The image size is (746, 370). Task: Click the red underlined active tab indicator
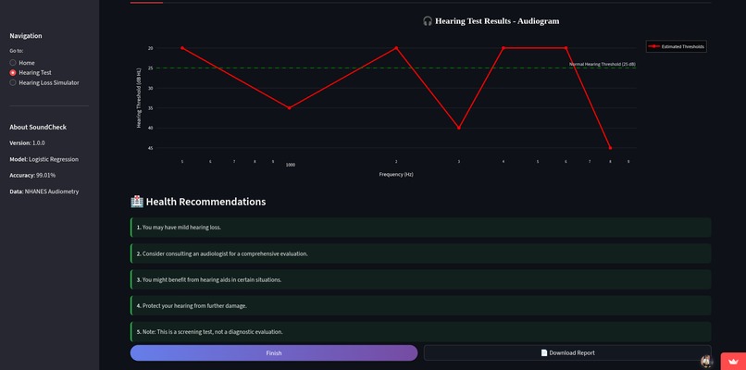(x=146, y=3)
